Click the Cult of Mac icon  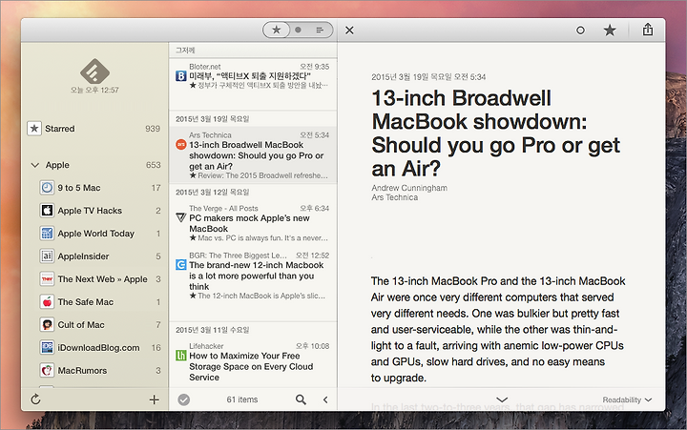(x=47, y=324)
